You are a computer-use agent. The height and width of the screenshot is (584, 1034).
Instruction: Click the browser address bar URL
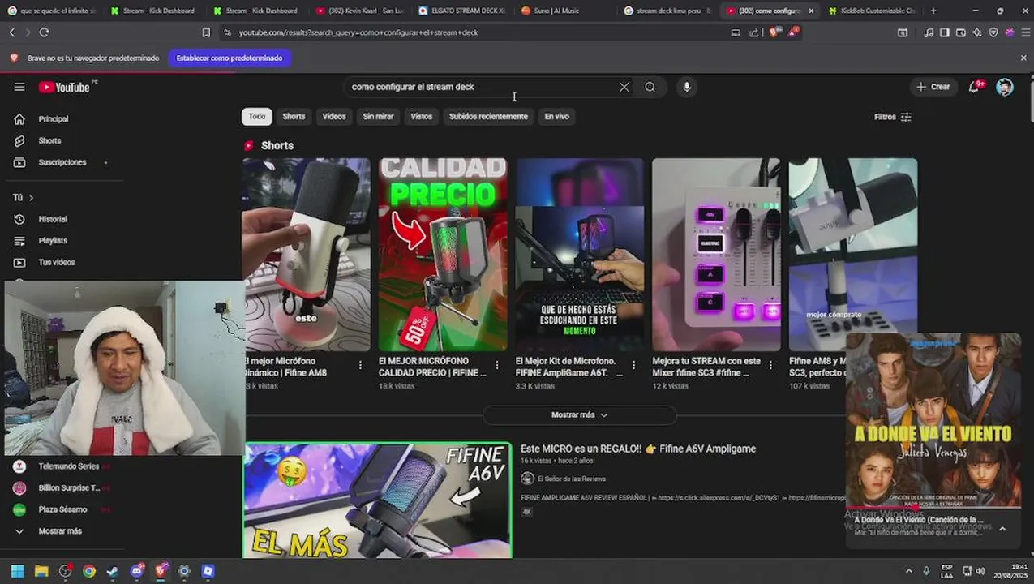click(x=358, y=32)
